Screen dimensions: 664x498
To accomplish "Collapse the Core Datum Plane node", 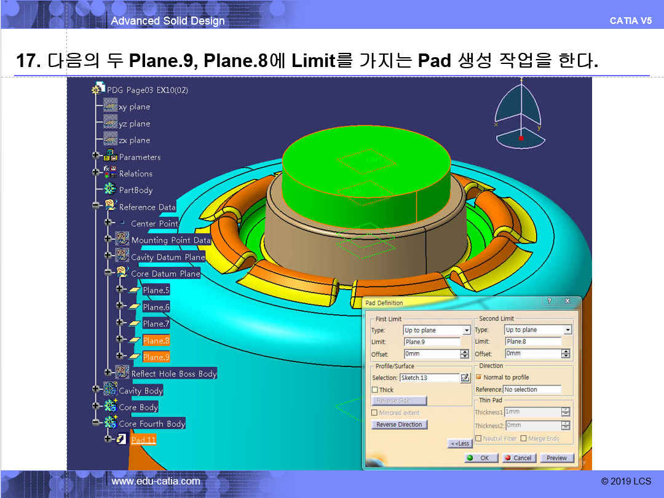I will [x=108, y=273].
